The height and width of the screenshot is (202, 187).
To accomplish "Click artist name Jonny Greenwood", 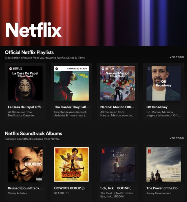I will tap(158, 193).
